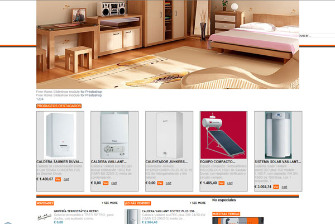This screenshot has width=335, height=224.
Task: Click the bedroom slideshow banner image
Action: [x=167, y=45]
